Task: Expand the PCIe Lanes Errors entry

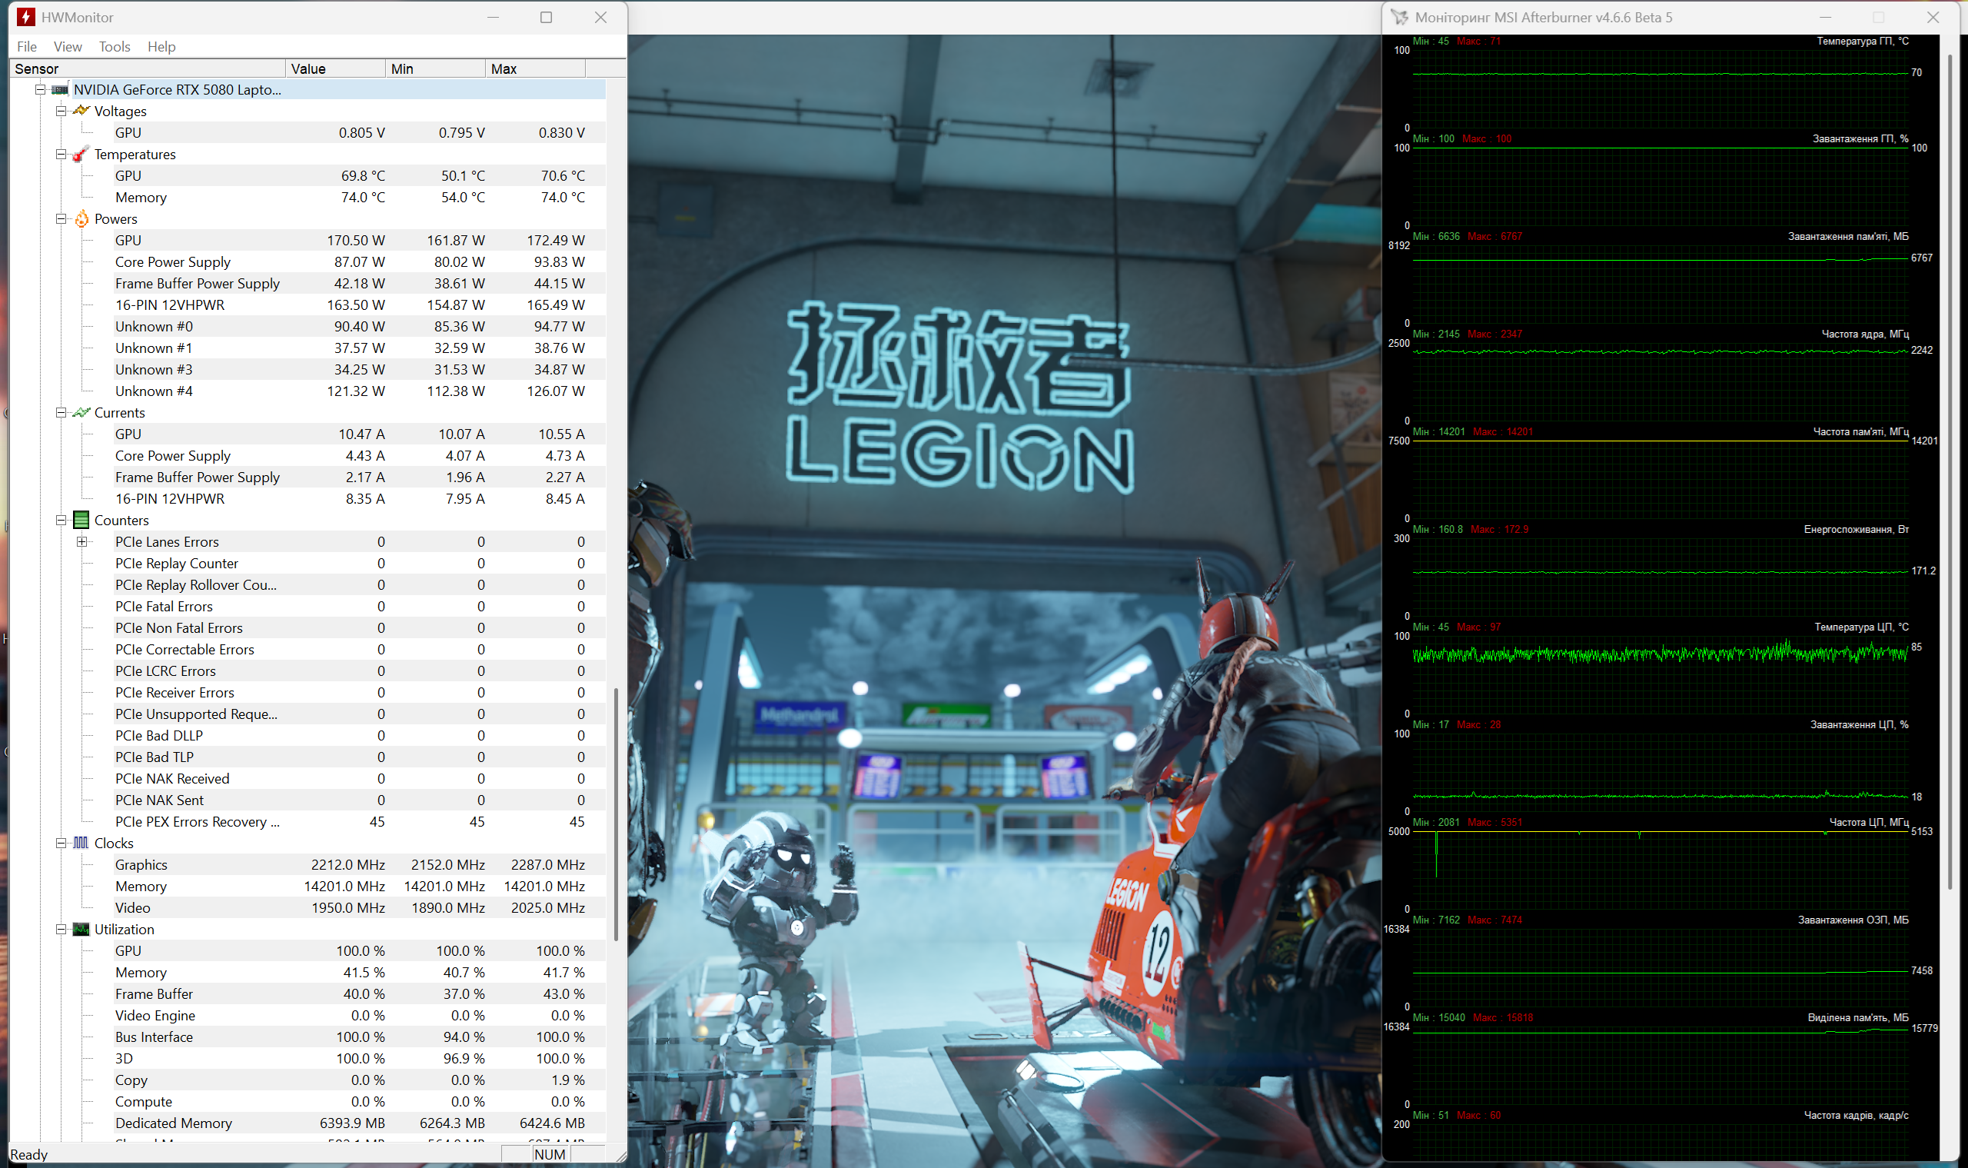Action: pos(81,541)
